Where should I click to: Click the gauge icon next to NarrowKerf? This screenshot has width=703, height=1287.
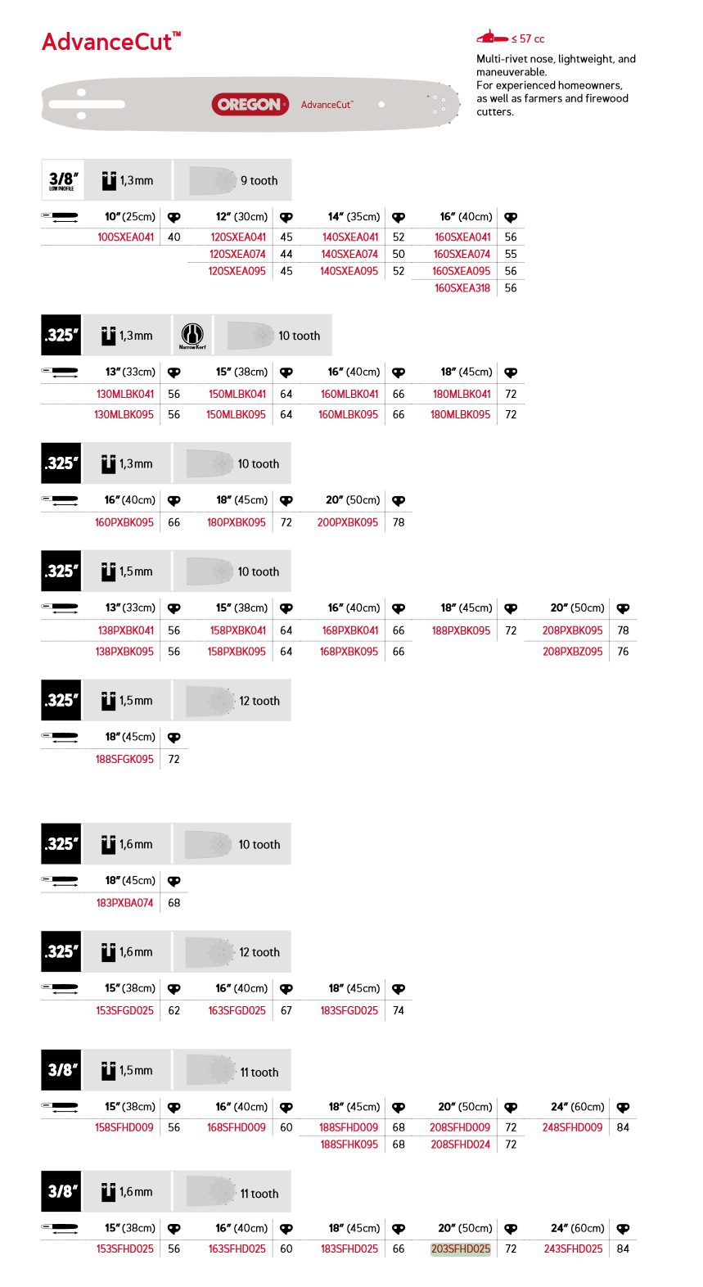[x=109, y=336]
